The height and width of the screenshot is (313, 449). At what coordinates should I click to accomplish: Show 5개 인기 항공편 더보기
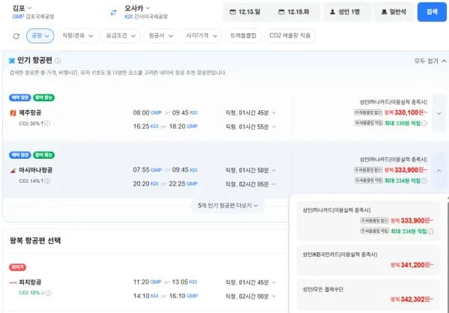(x=227, y=205)
